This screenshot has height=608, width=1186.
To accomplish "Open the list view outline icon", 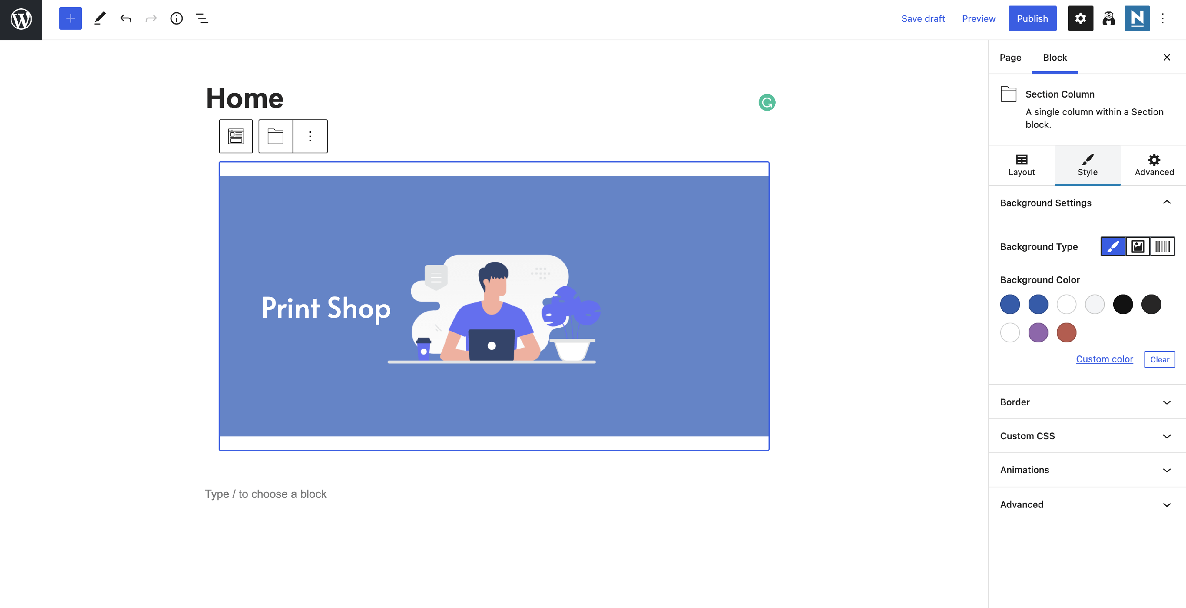I will click(x=202, y=19).
